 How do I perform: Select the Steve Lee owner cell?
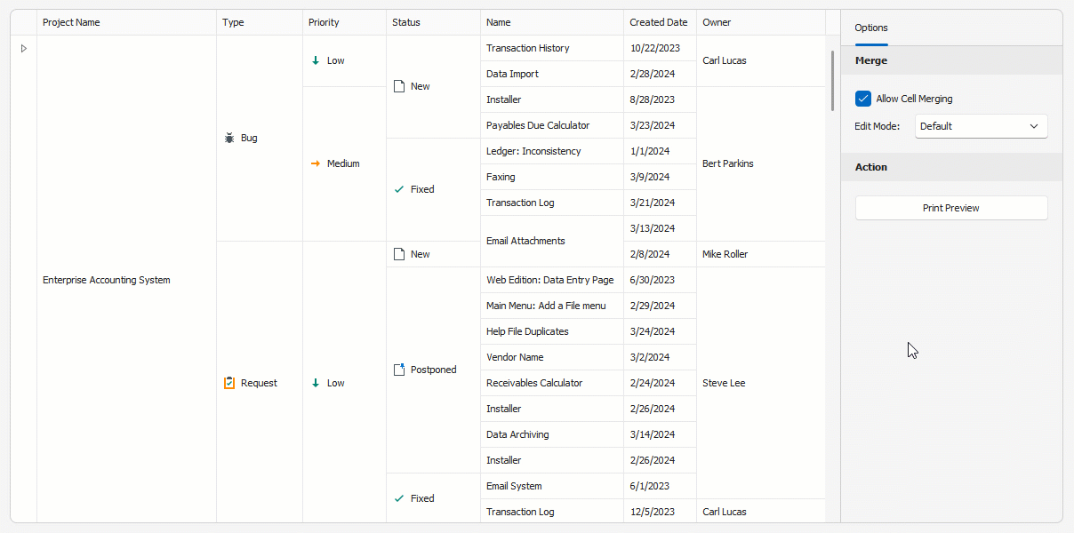(761, 383)
